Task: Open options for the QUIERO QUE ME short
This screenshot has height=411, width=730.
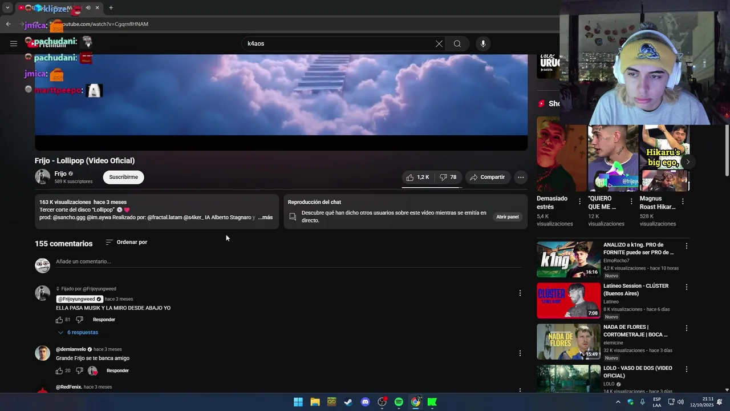Action: [x=631, y=202]
